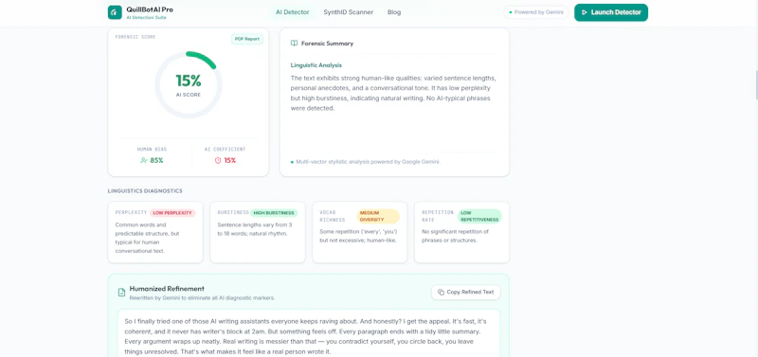Open the Blog tab
The height and width of the screenshot is (357, 758).
(x=394, y=12)
